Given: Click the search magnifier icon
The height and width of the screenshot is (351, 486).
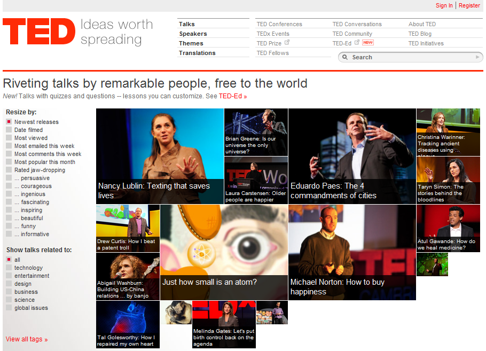Looking at the screenshot, I should tap(344, 57).
